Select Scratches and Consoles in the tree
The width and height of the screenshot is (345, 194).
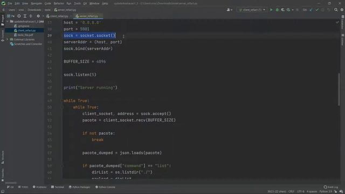coord(26,44)
